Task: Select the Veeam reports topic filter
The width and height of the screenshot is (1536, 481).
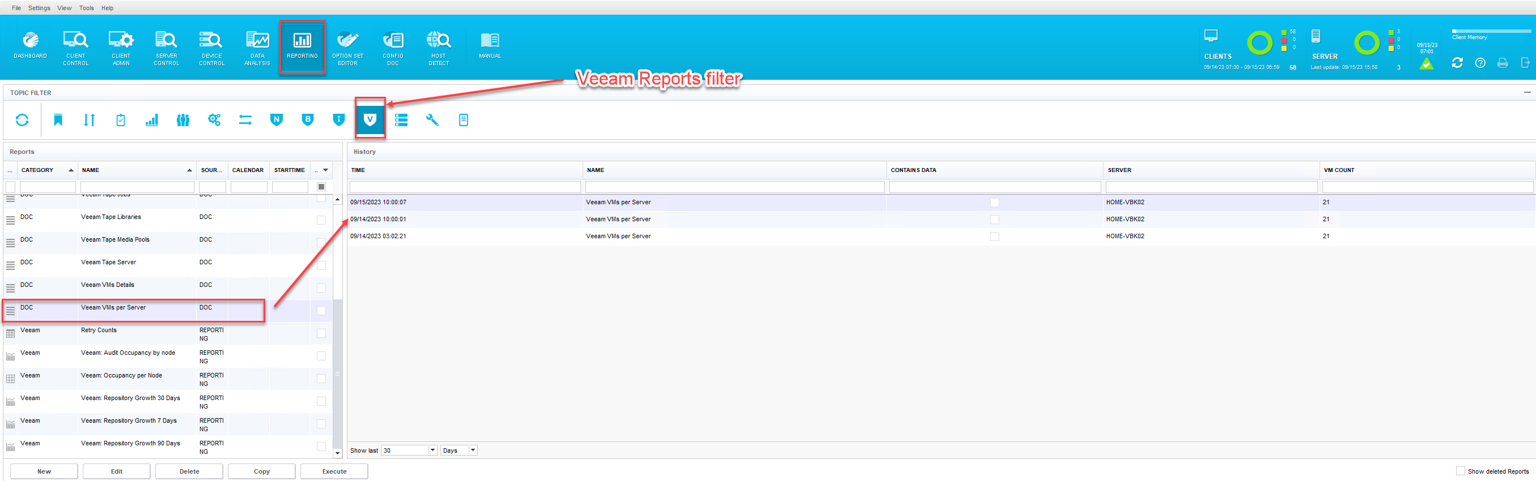Action: click(x=370, y=119)
